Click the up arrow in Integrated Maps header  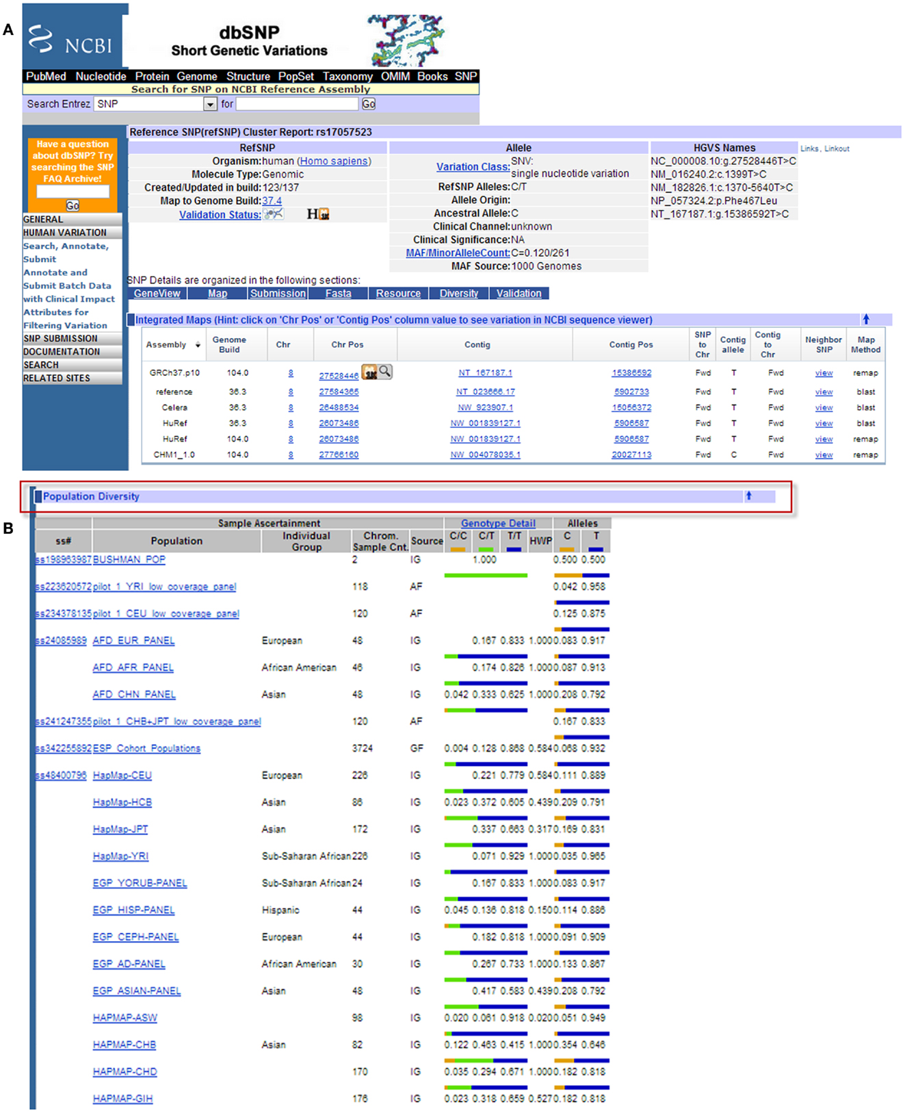click(x=866, y=319)
